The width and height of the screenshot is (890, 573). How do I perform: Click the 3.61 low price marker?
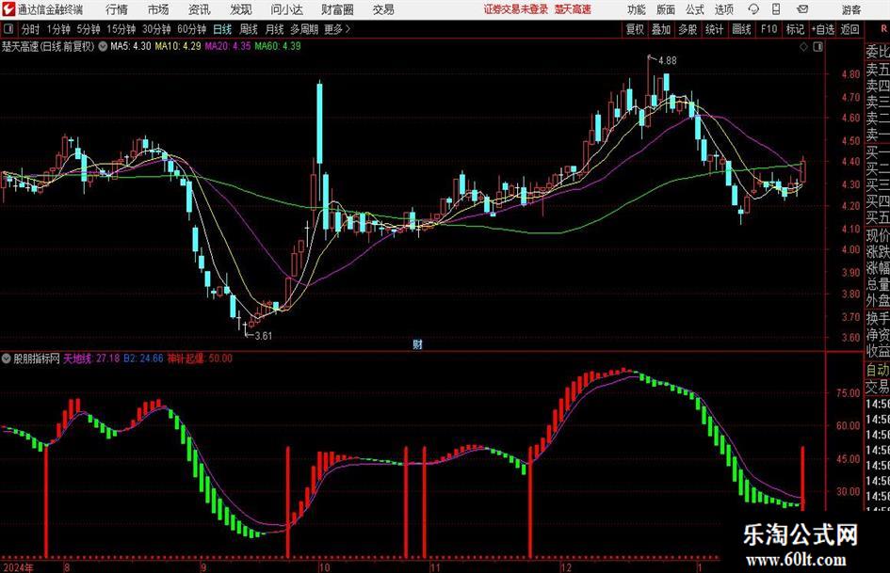[263, 336]
